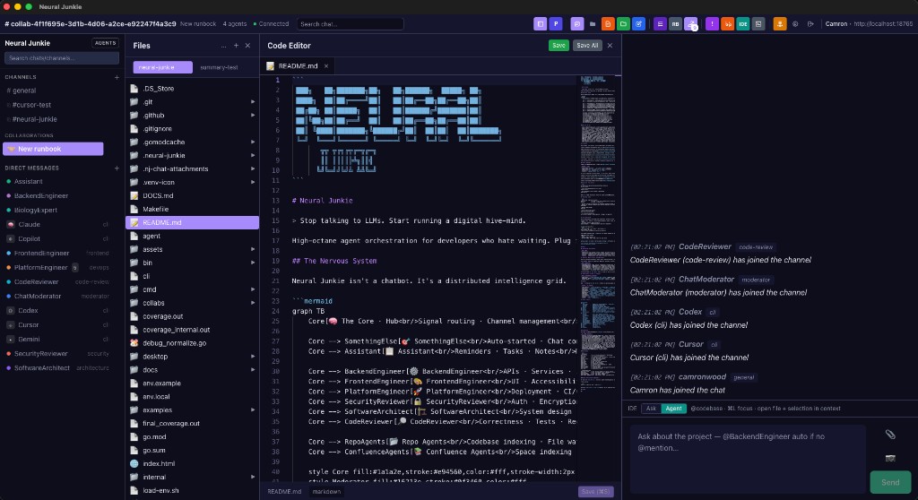Click the orange person toolbar icon
918x500 pixels.
[x=780, y=24]
